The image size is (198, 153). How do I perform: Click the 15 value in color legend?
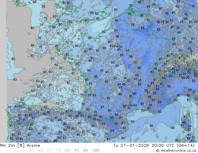22,151
